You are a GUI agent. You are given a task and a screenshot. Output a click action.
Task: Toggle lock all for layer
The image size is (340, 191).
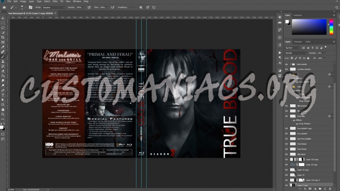point(308,58)
